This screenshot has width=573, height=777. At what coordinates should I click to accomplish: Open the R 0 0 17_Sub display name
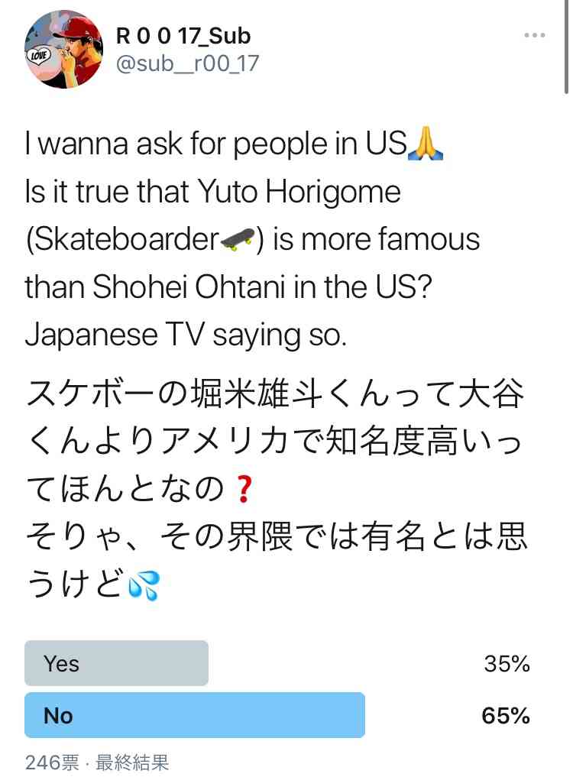pos(183,36)
